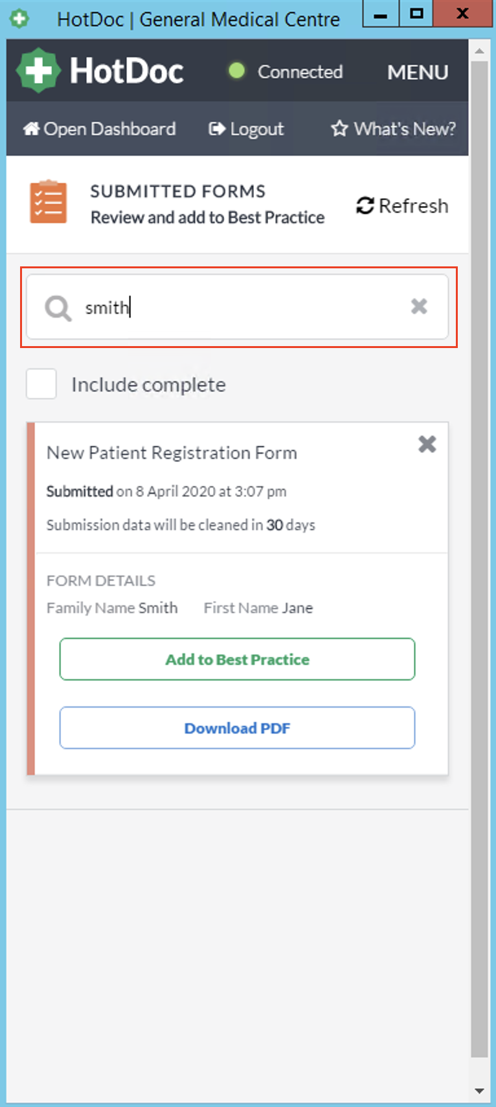Screen dimensions: 496x1107
Task: Expand the form's FORM DETAILS section
Action: (100, 581)
